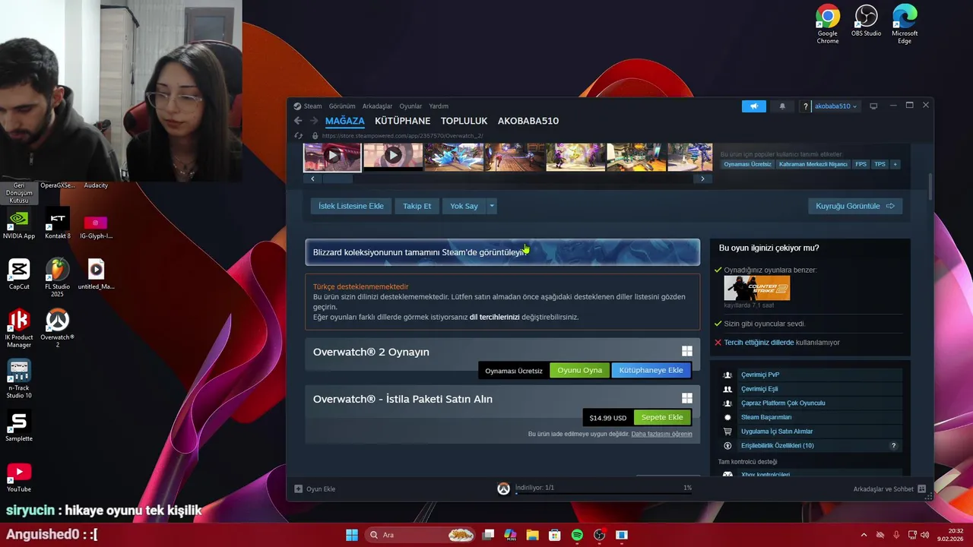Click the green Oyunu Oyna button

point(580,370)
